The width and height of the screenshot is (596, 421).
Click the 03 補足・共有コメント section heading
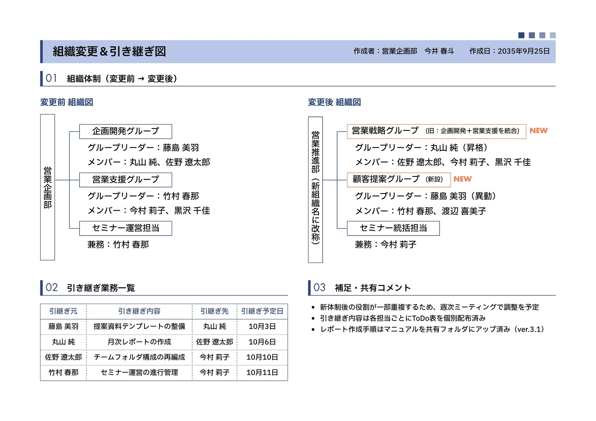pos(362,287)
